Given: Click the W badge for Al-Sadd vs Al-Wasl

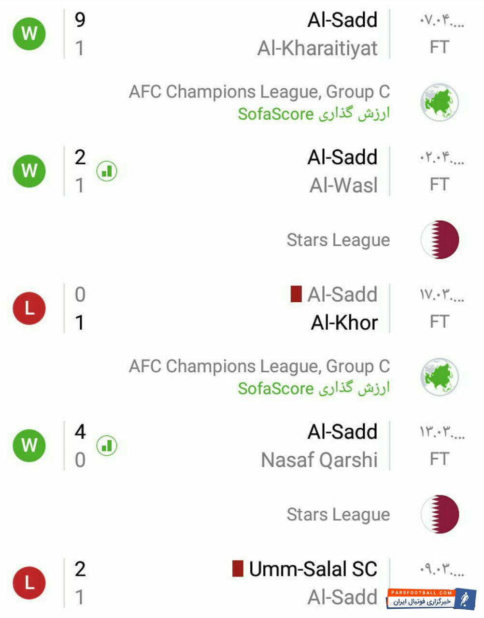Looking at the screenshot, I should [x=29, y=170].
